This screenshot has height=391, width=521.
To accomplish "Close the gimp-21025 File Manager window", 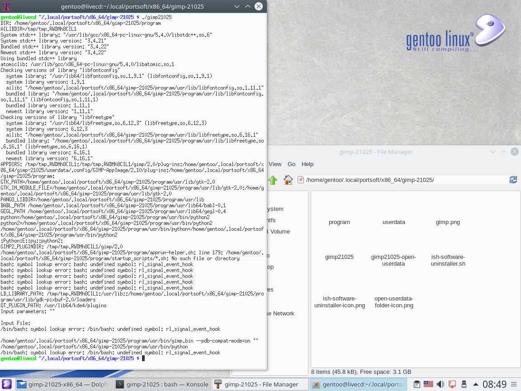I will coord(515,152).
